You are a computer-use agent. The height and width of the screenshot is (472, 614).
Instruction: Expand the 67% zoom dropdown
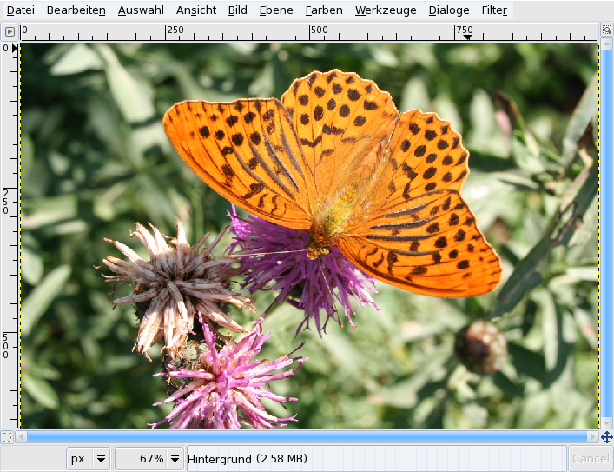tap(175, 459)
